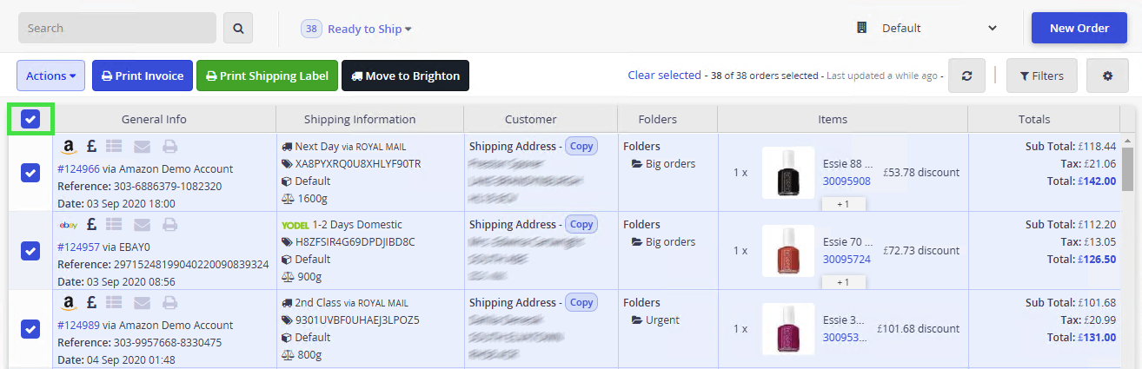Click the list icon on order #124966
This screenshot has height=369, width=1142.
coord(116,147)
